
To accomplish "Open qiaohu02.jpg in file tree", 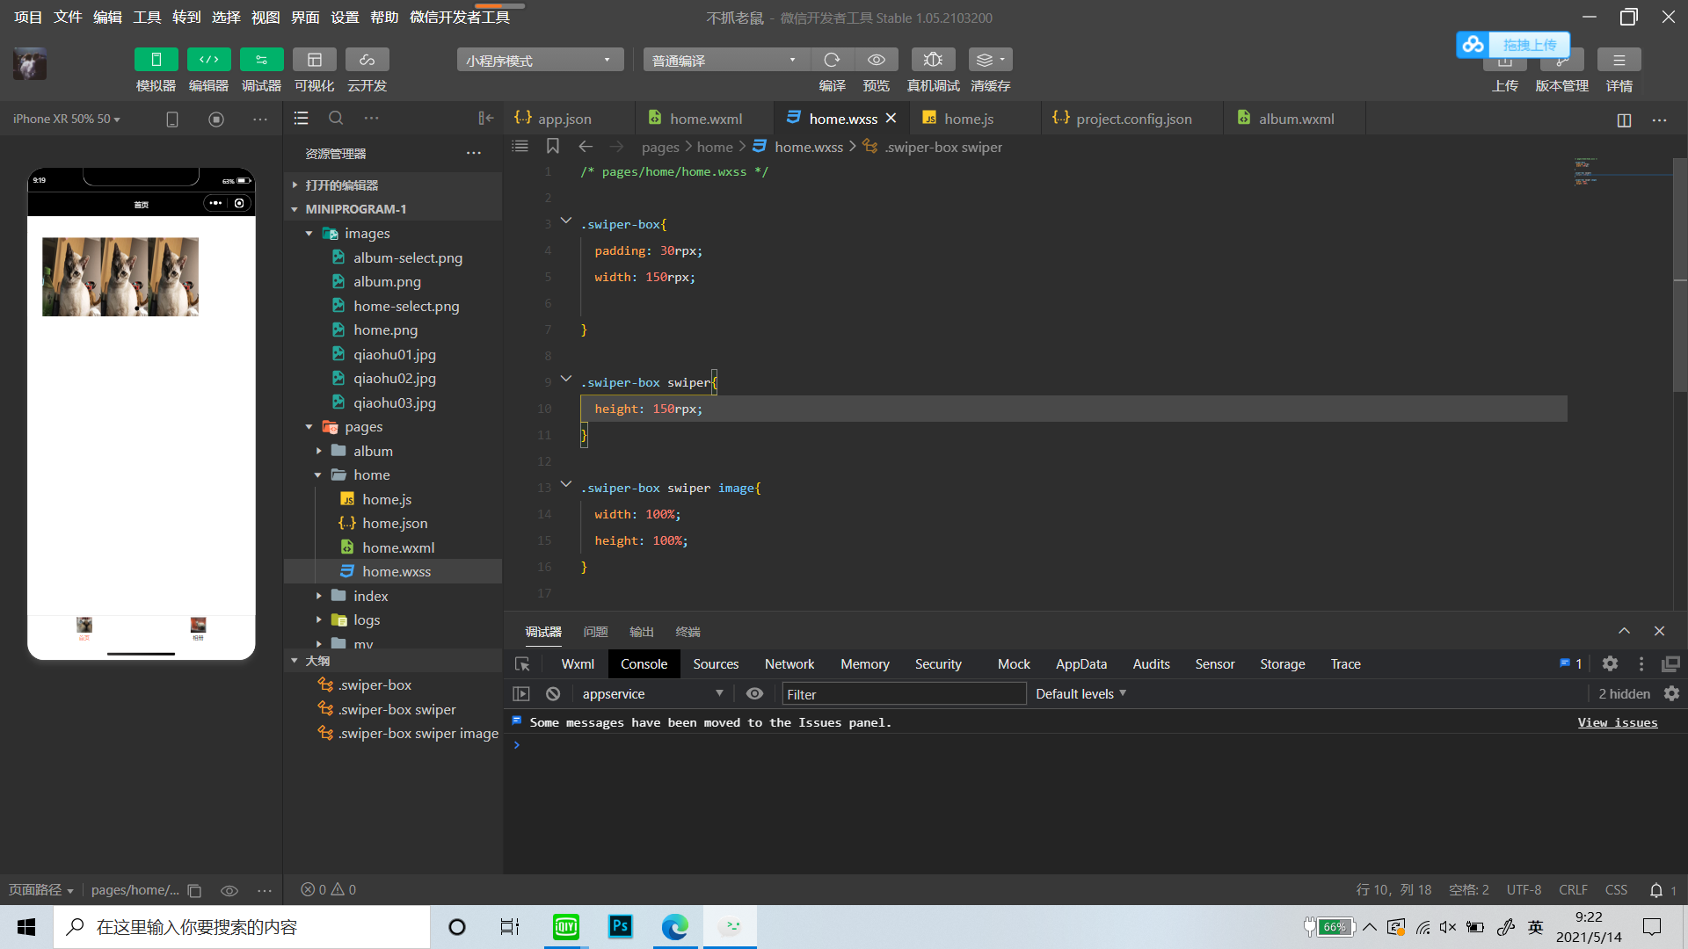I will click(394, 378).
